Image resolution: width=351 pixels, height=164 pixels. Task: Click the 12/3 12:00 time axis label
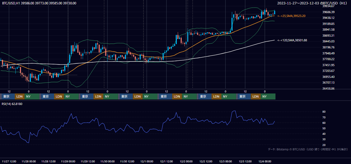tap(245, 162)
